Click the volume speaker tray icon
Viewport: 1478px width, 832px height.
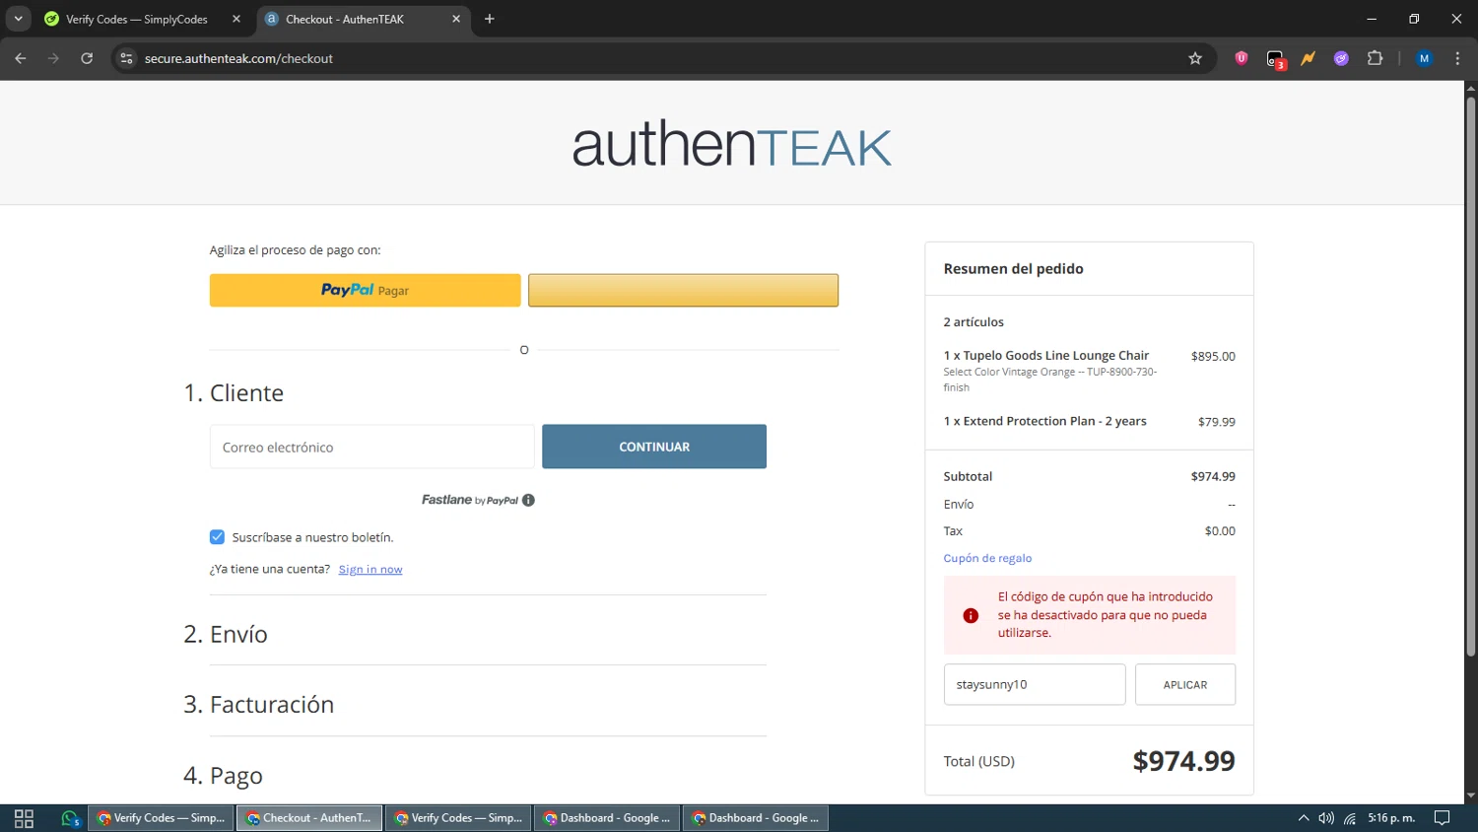pyautogui.click(x=1326, y=818)
